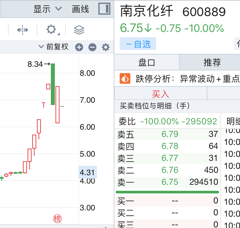Zoom out chart with minus icon
Screen dimensions: 240x228
92,47
